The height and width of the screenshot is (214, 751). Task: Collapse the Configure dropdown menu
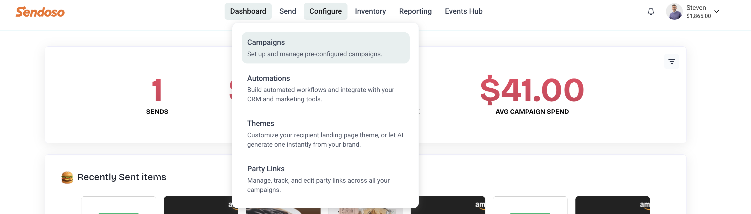[x=325, y=11]
